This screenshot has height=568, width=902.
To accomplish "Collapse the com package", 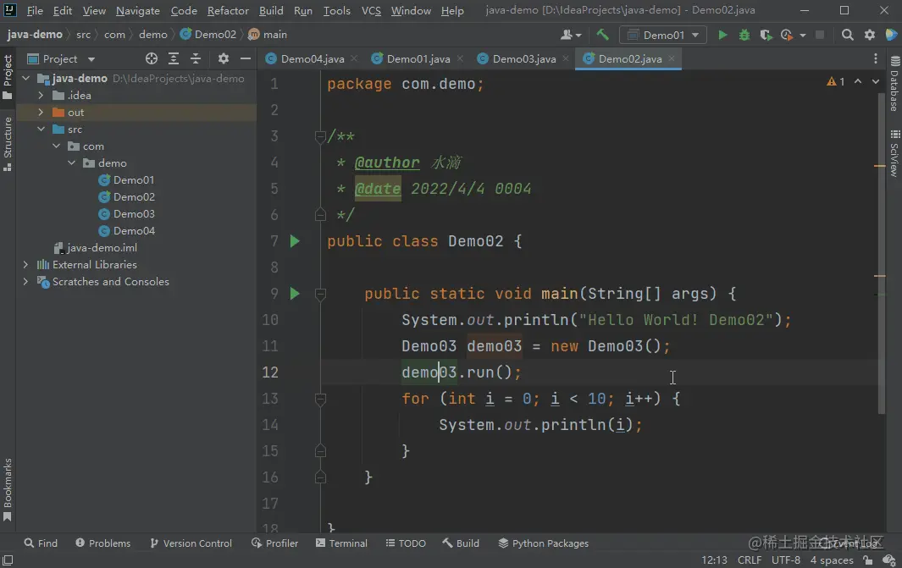I will click(x=57, y=146).
